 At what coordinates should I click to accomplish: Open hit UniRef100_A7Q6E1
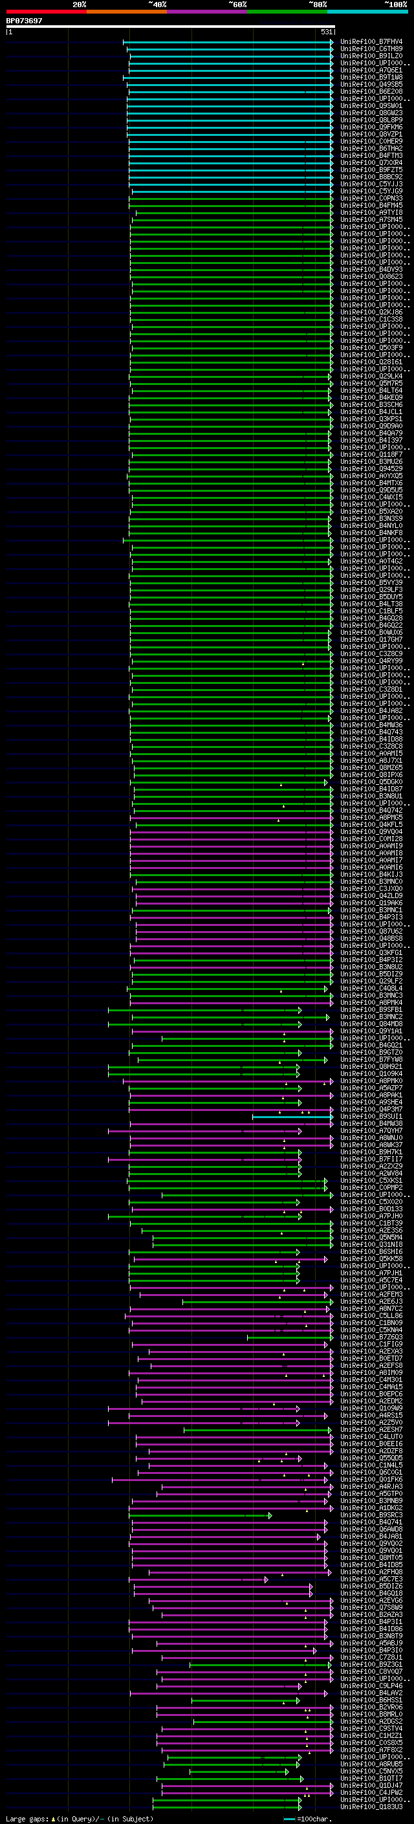click(371, 70)
